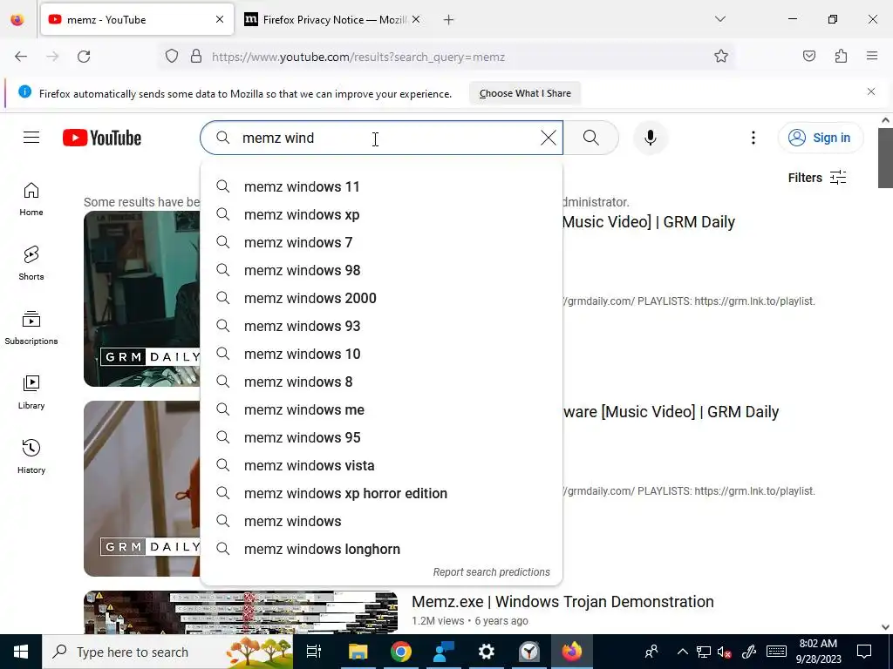The image size is (893, 669).
Task: Open Settings gear in the taskbar
Action: (486, 652)
